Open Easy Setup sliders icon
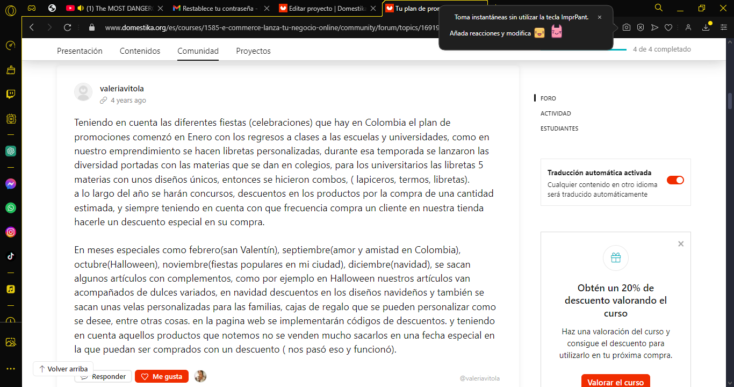 point(724,27)
